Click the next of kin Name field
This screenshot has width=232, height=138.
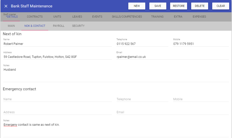pyautogui.click(x=57, y=44)
